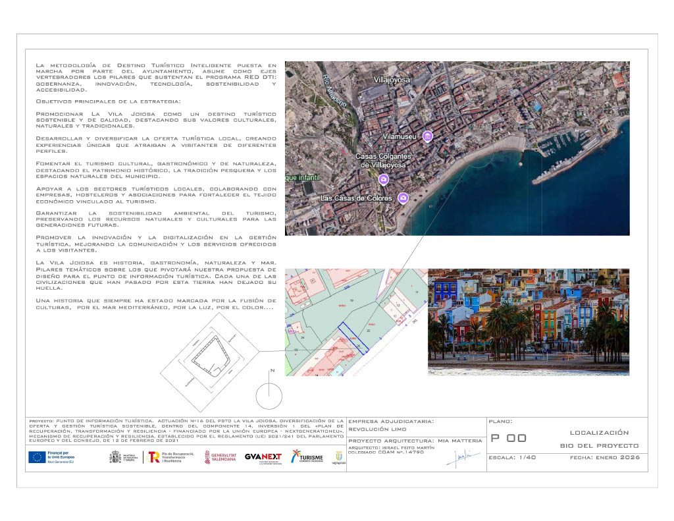Click 'Empresa adjudicataria:' label
The width and height of the screenshot is (674, 521).
[391, 422]
